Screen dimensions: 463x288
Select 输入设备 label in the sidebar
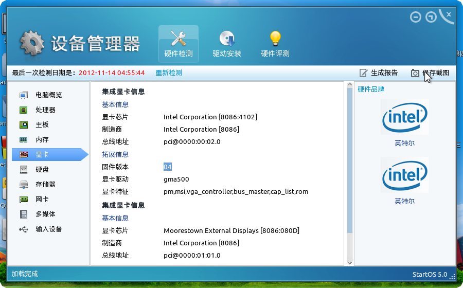point(49,229)
